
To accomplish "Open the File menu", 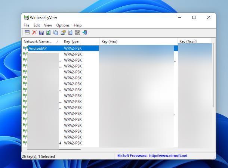I will point(27,25).
